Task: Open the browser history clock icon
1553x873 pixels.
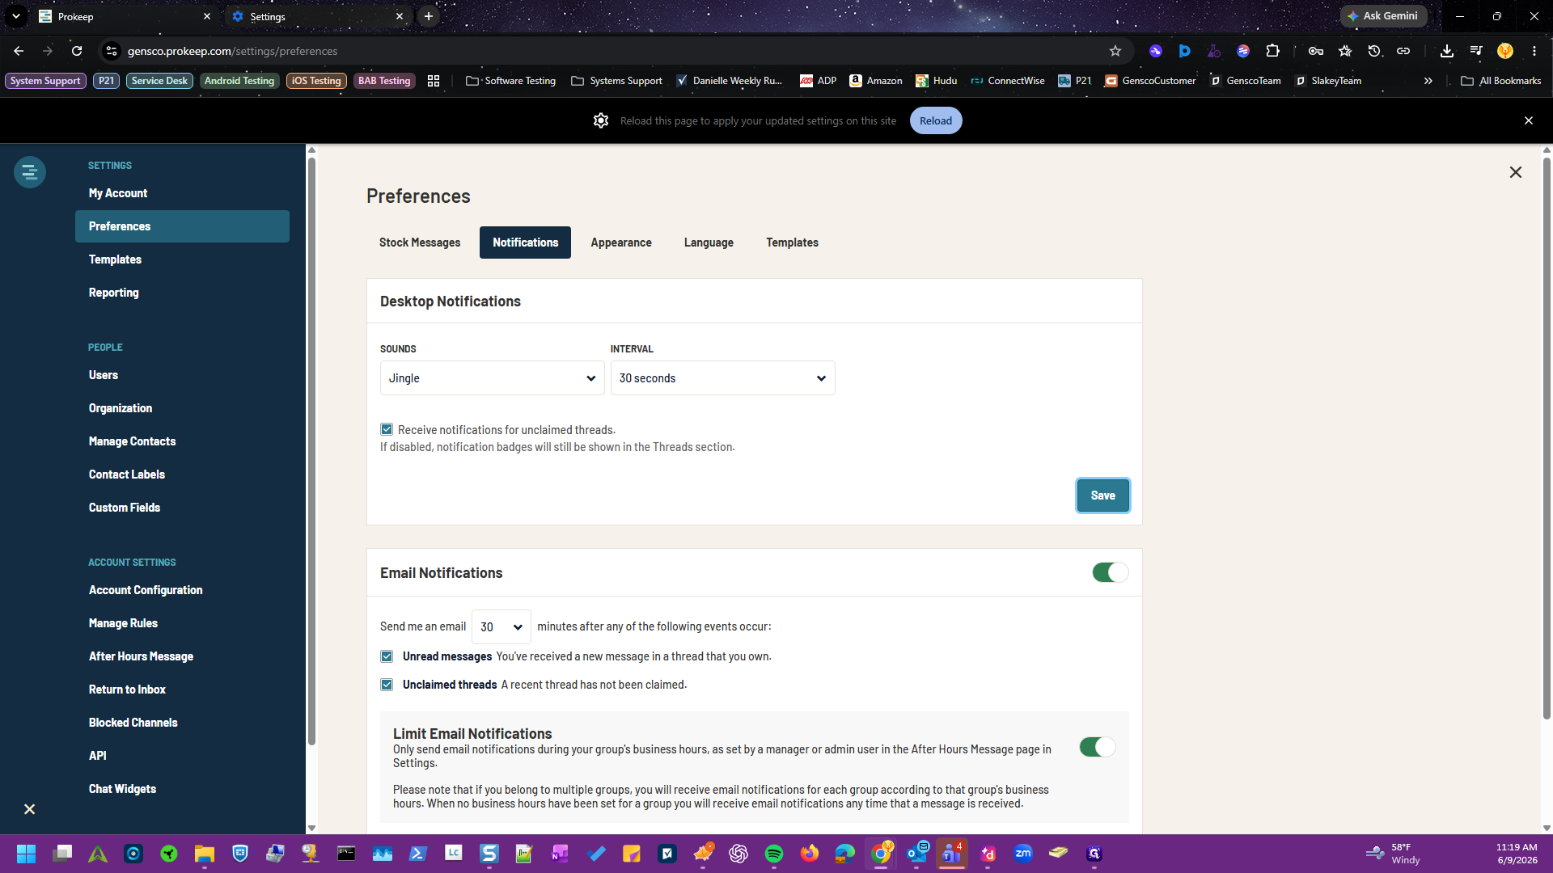Action: (x=1374, y=51)
